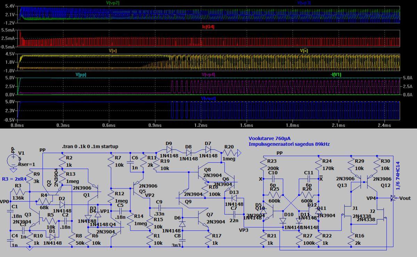Select the V(vp3) trace label
Screen dimensions: 417x257
[x=304, y=2]
